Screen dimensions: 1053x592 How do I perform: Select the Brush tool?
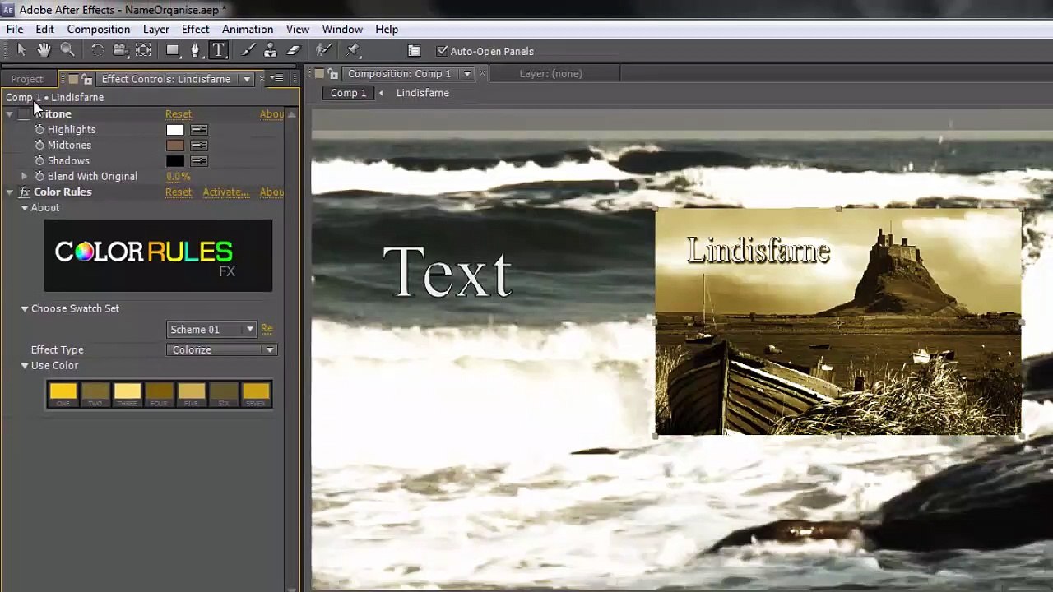248,51
